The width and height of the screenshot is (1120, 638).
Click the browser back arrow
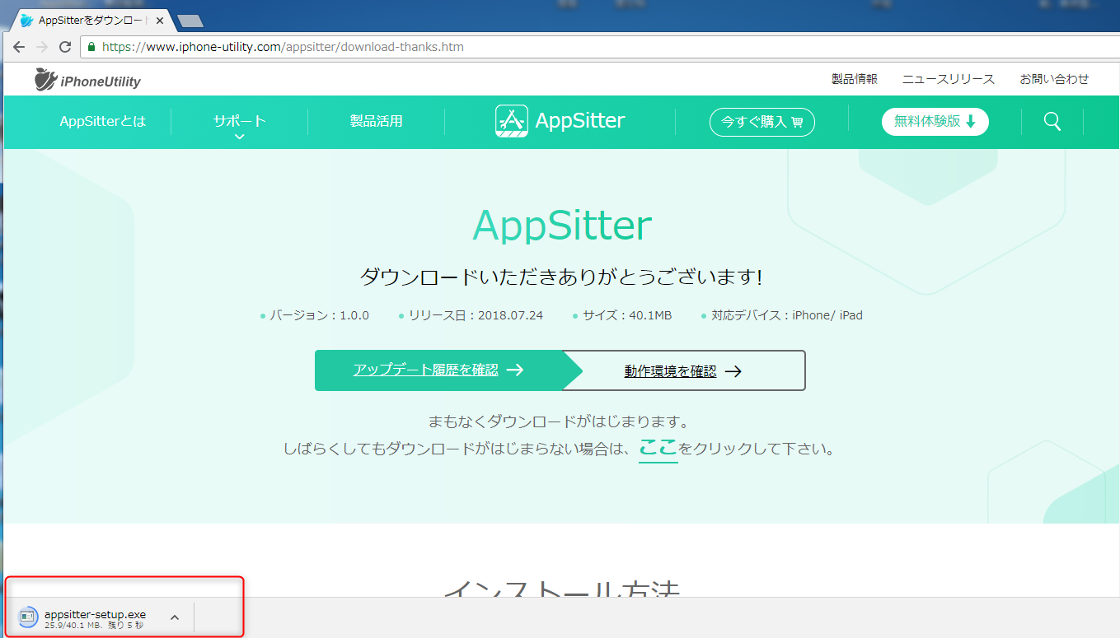click(19, 47)
